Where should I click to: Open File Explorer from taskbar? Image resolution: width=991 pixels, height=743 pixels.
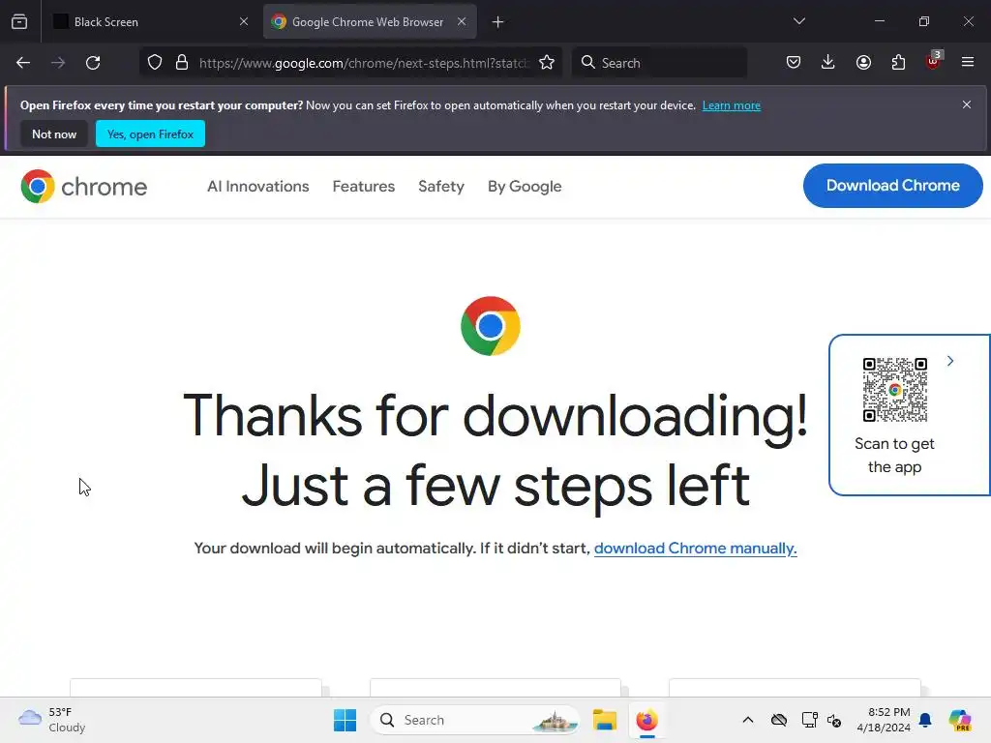tap(604, 720)
